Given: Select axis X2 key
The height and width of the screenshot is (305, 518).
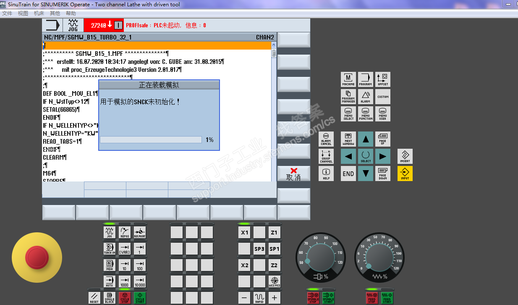Looking at the screenshot, I should coord(244,265).
